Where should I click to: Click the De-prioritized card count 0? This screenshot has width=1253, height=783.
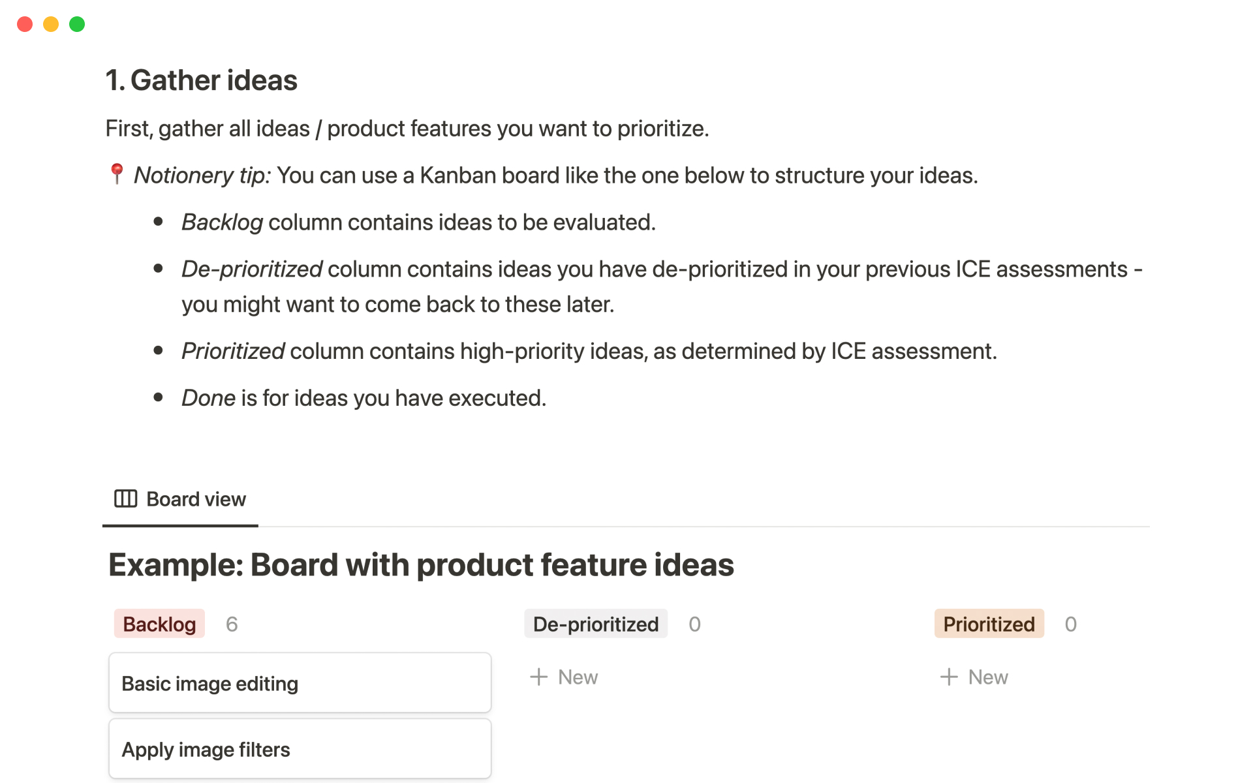(694, 624)
